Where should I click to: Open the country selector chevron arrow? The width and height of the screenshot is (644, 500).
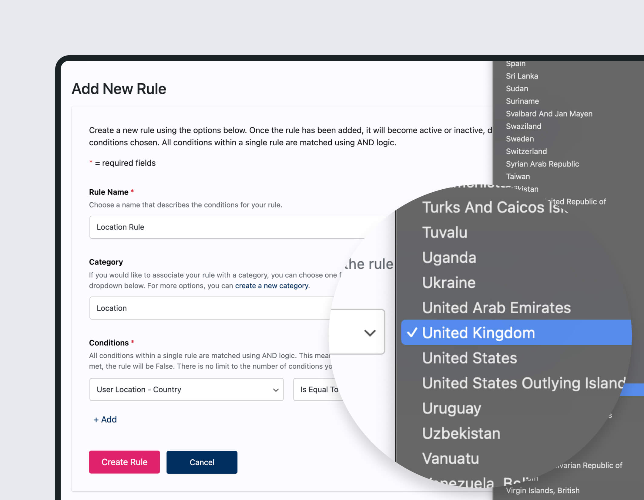point(369,333)
